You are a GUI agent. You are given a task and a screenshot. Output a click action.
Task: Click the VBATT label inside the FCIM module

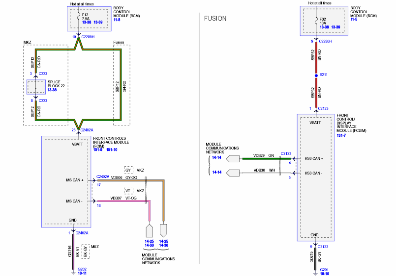point(77,145)
